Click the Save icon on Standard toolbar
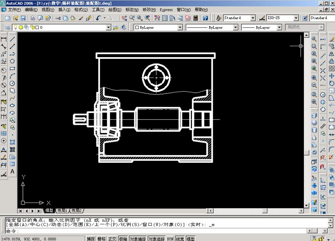335x241 pixels. click(23, 18)
